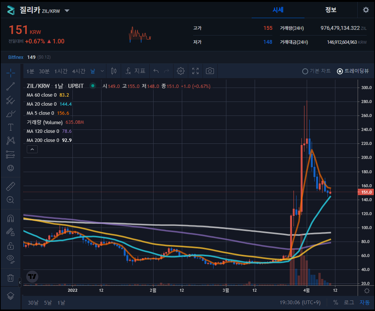Click the 거래량 (Volume) indicator legend
375x311 pixels.
(55, 122)
